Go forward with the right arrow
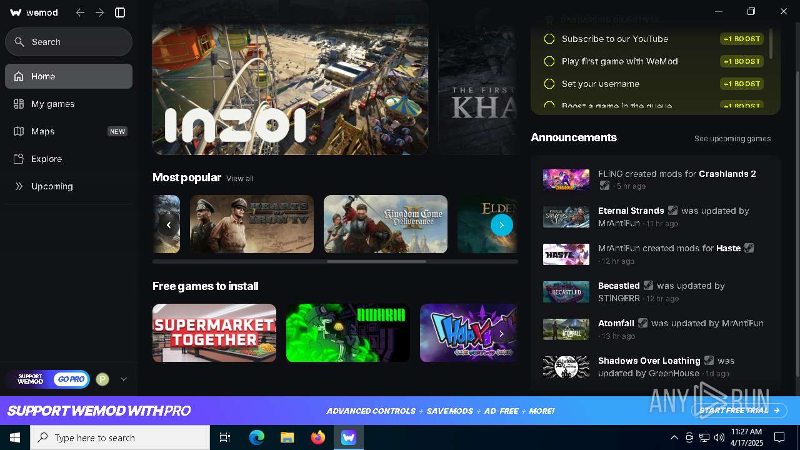This screenshot has height=450, width=800. [100, 12]
